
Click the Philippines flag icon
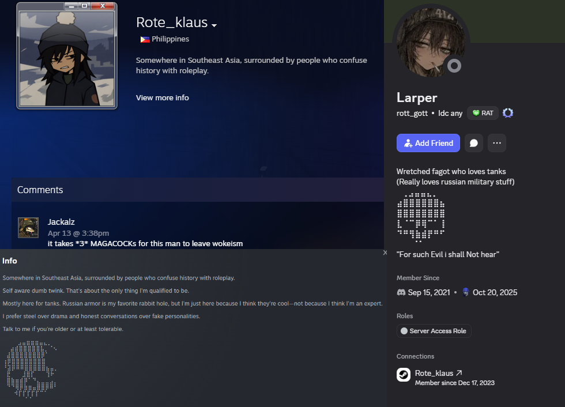145,39
